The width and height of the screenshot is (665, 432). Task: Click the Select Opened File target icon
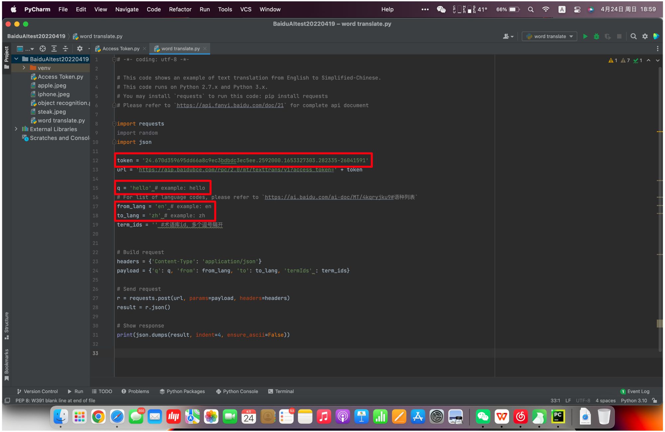tap(43, 49)
